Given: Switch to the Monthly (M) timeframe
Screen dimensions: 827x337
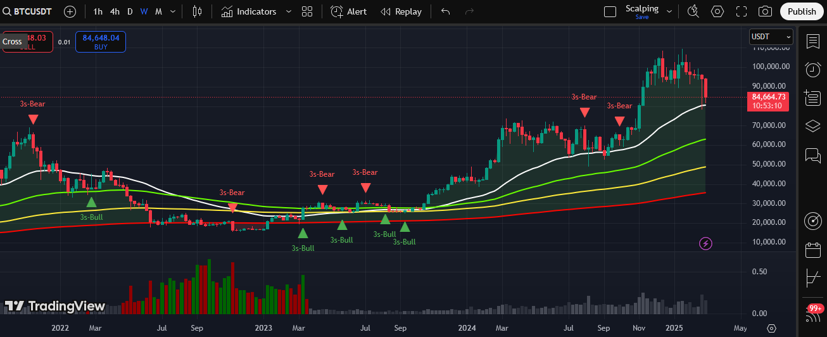Looking at the screenshot, I should coord(158,11).
